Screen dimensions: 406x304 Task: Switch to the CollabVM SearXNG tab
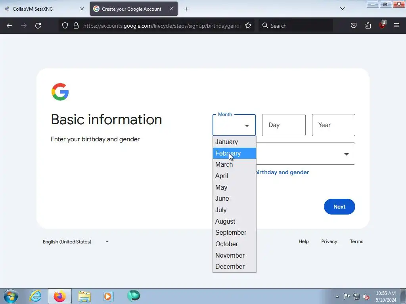44,9
